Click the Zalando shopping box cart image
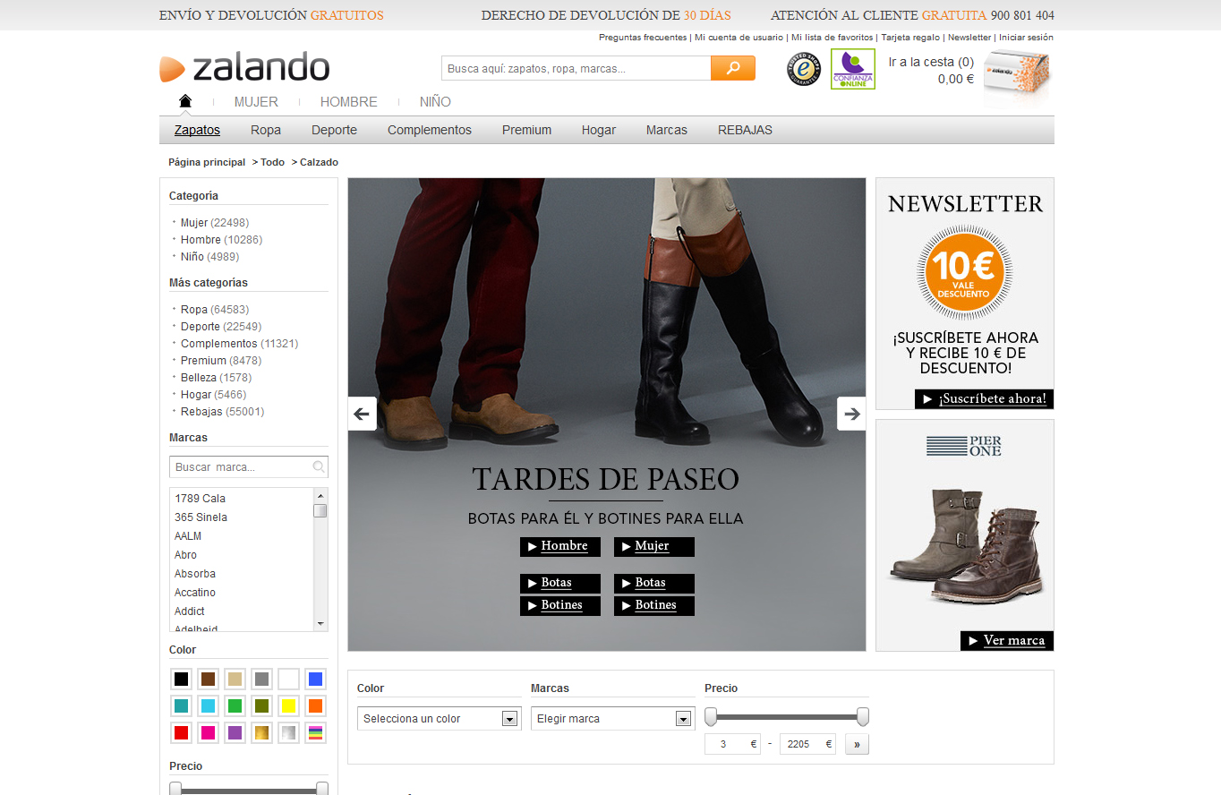This screenshot has height=795, width=1221. (1016, 72)
